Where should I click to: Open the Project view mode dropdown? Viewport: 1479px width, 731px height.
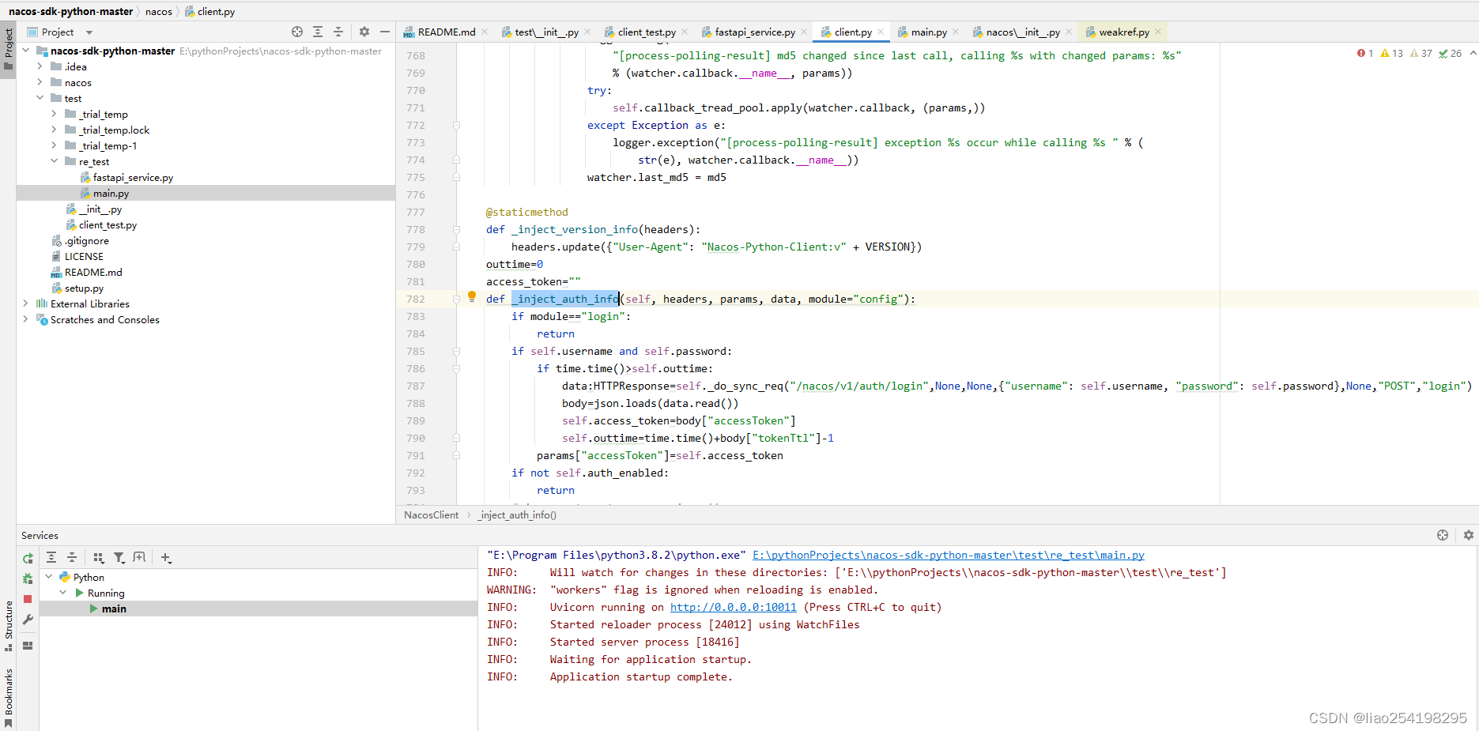point(87,31)
